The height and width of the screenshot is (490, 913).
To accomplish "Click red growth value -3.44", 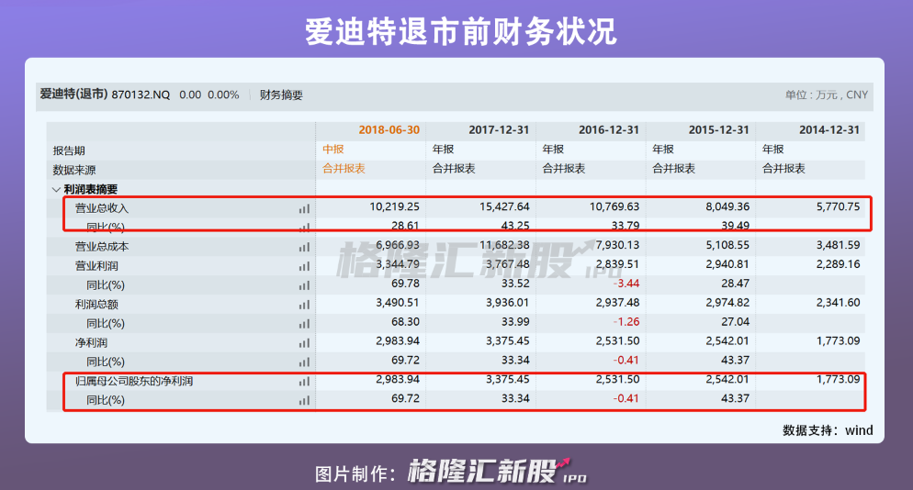I will [x=626, y=284].
